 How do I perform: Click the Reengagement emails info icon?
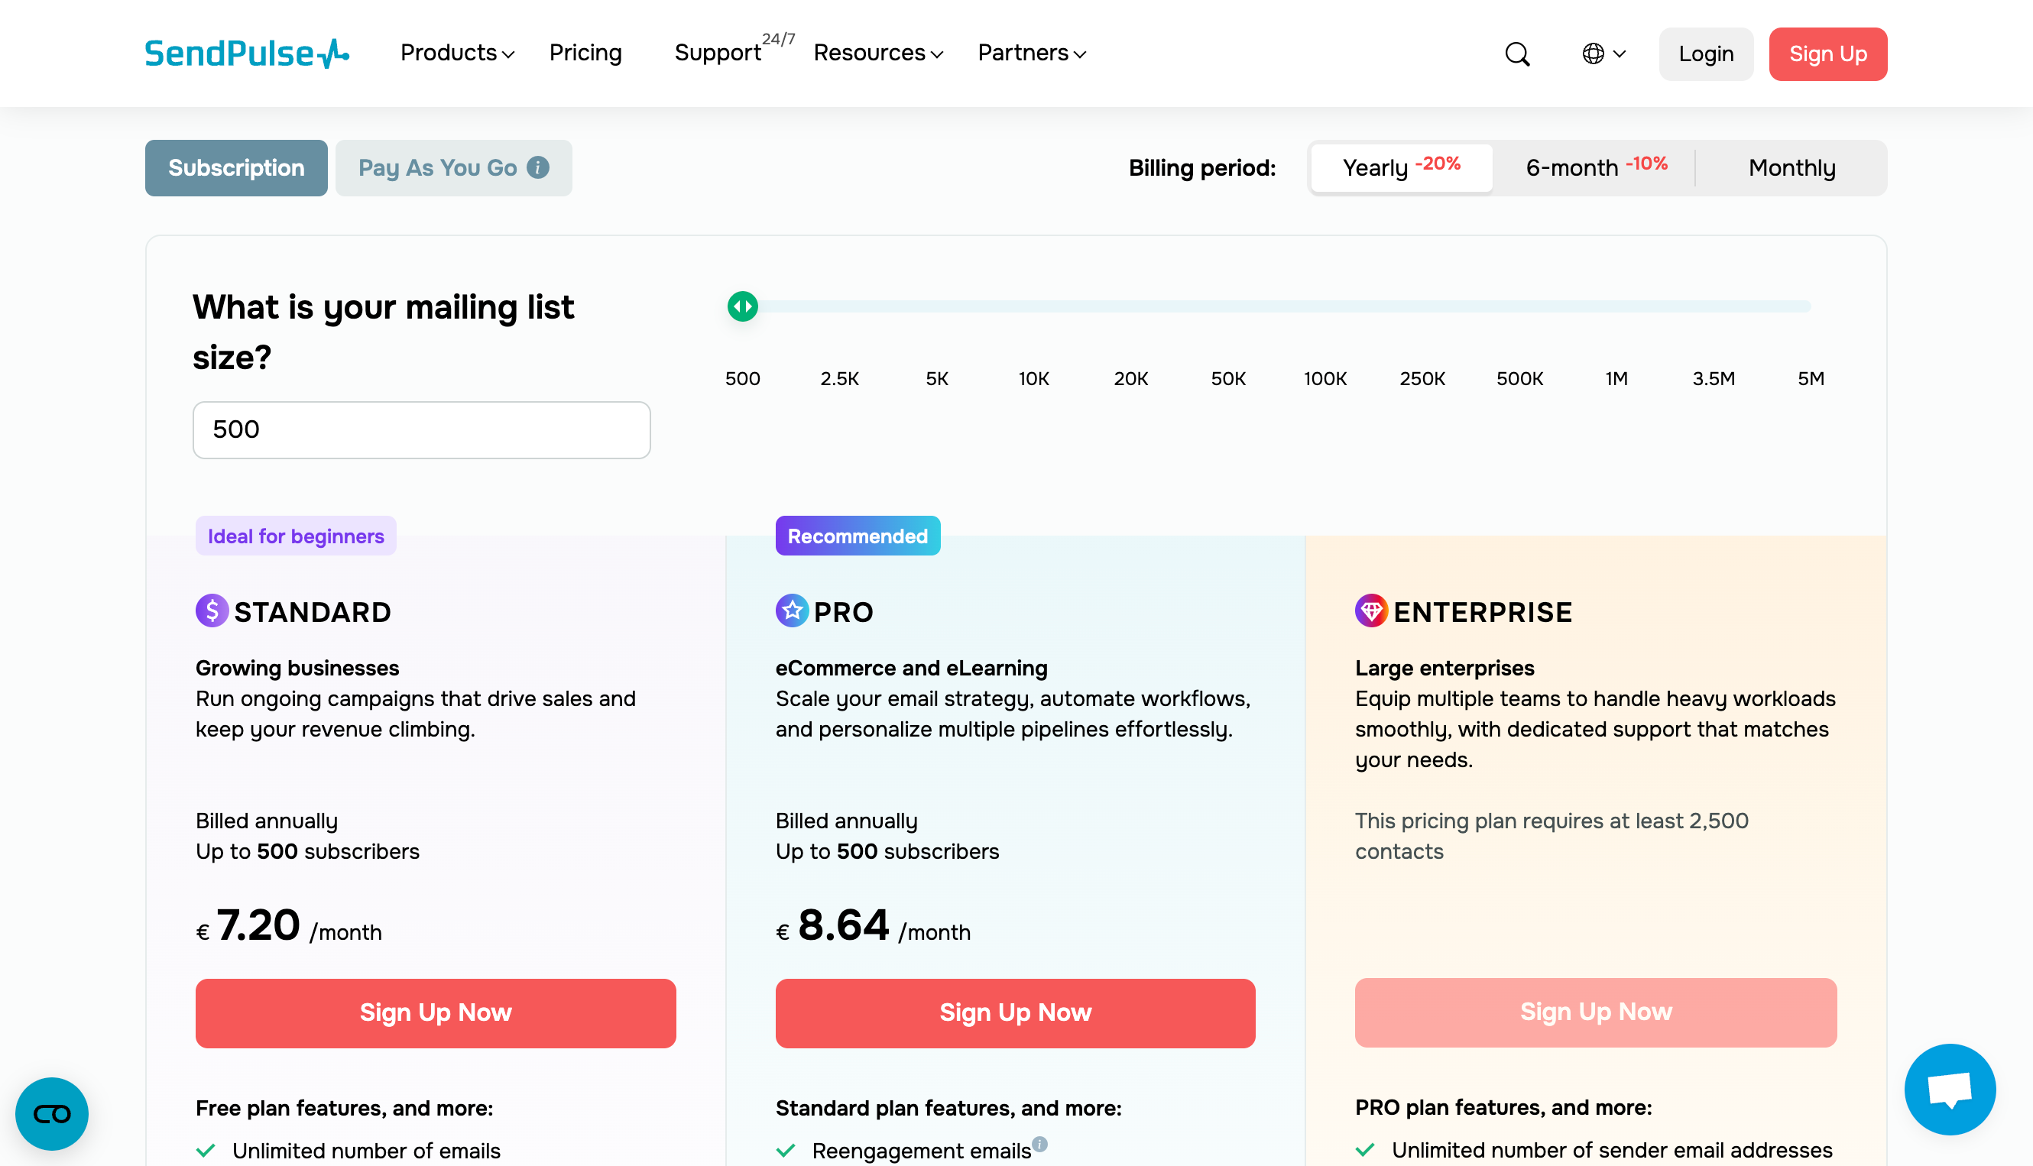pos(1039,1144)
